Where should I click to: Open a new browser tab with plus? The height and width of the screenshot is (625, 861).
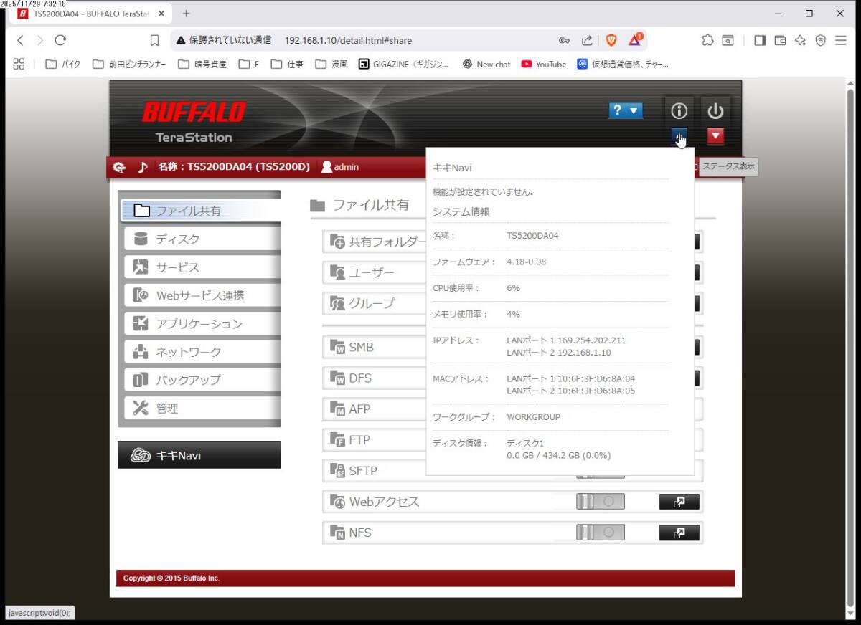tap(187, 14)
